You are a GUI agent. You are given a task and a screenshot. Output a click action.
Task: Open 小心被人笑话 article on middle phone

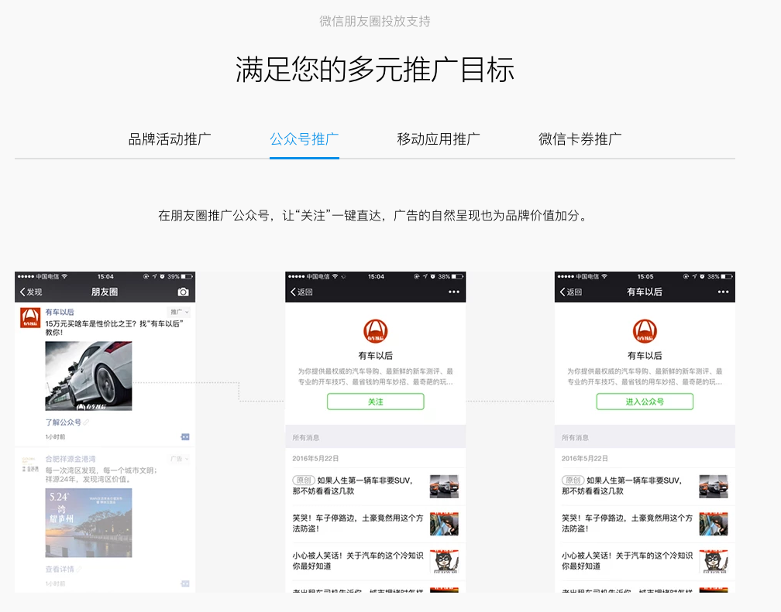(x=376, y=561)
